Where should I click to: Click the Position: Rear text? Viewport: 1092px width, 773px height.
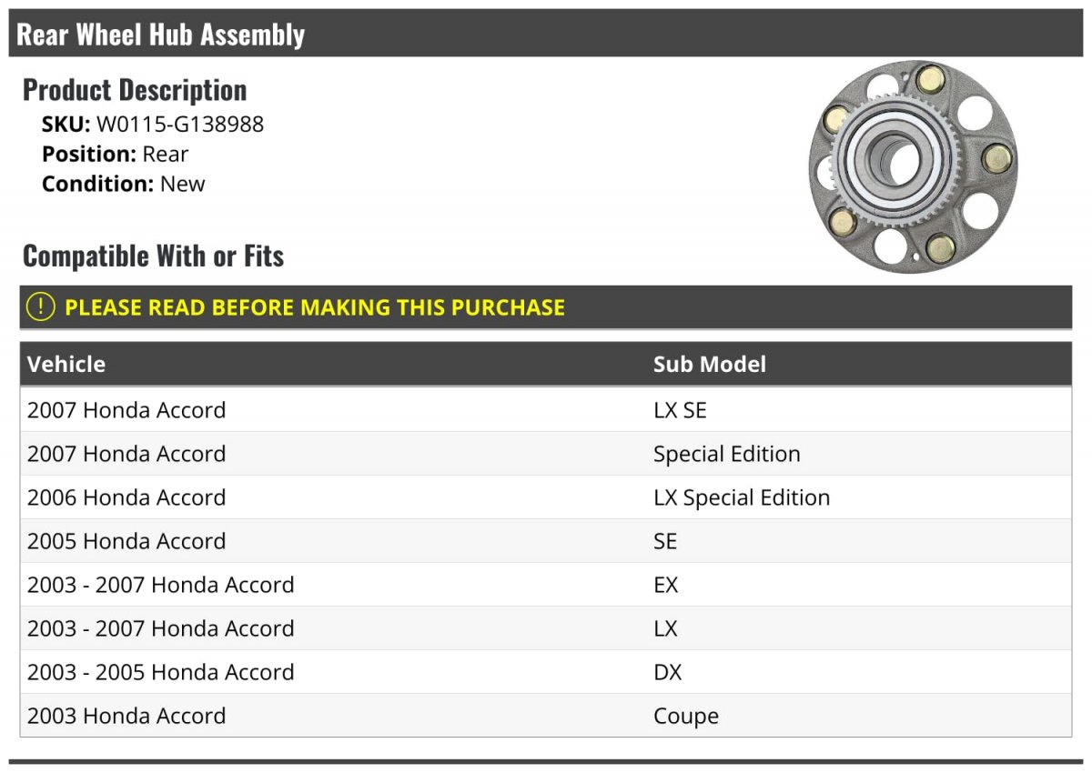coord(115,154)
